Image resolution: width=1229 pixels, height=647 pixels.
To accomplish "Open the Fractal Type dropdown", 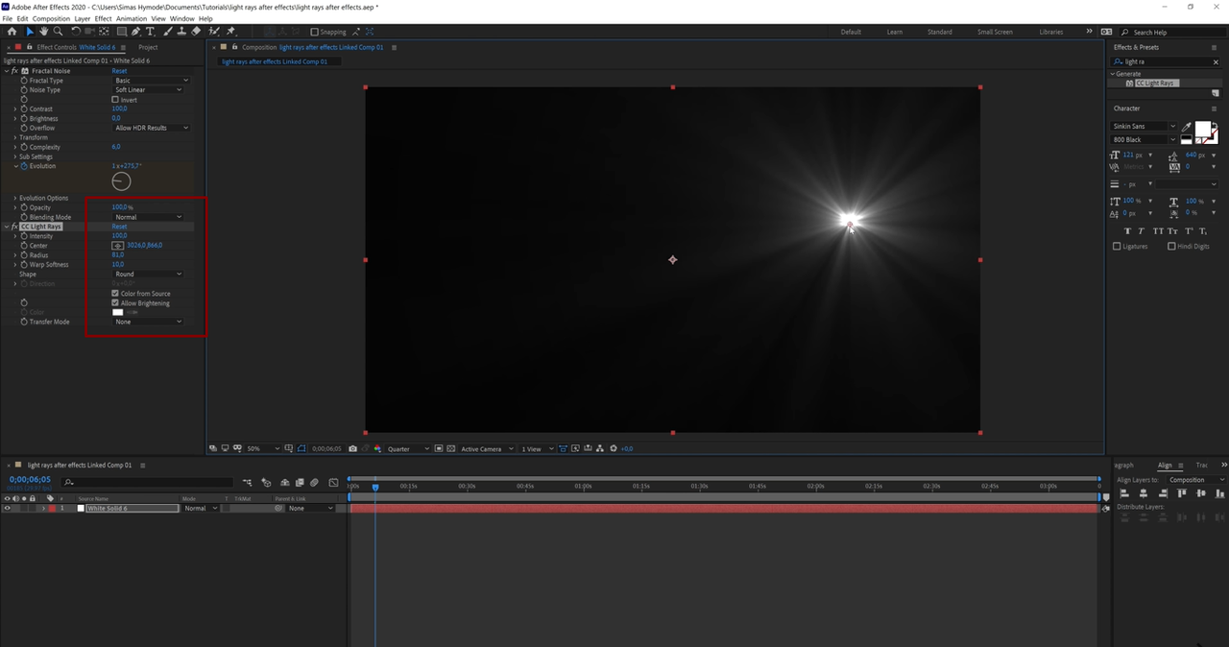I will (x=151, y=81).
